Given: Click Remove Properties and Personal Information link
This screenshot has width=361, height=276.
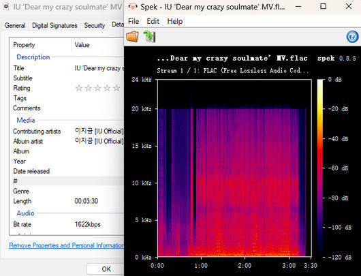Looking at the screenshot, I should pyautogui.click(x=66, y=245).
